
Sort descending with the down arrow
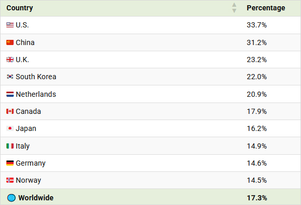pos(234,11)
